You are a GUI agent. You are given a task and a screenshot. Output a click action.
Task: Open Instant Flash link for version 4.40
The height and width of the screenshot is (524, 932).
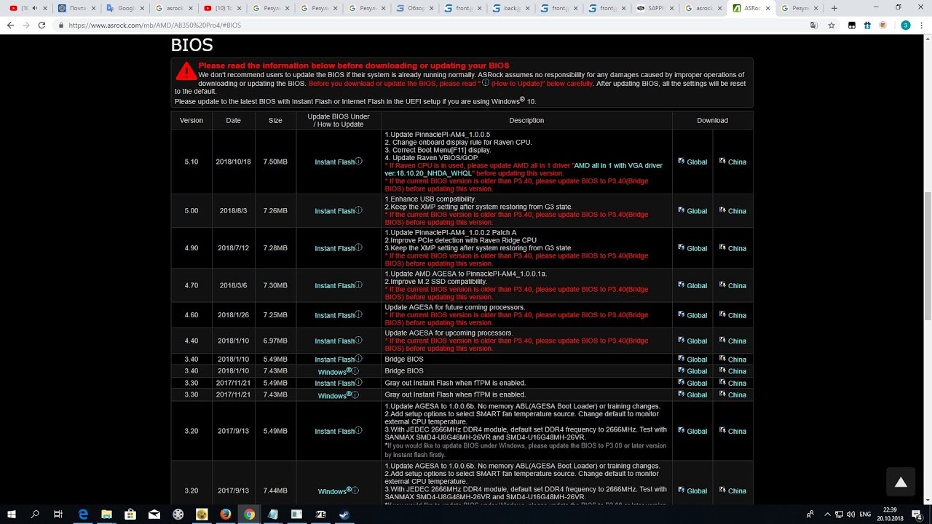tap(335, 341)
